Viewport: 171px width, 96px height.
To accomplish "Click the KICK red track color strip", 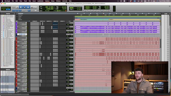I will click(x=17, y=54).
